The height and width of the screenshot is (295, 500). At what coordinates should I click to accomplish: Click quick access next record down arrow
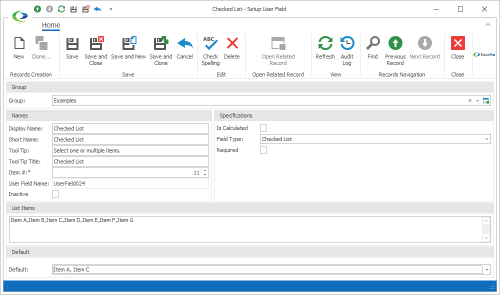(x=49, y=9)
